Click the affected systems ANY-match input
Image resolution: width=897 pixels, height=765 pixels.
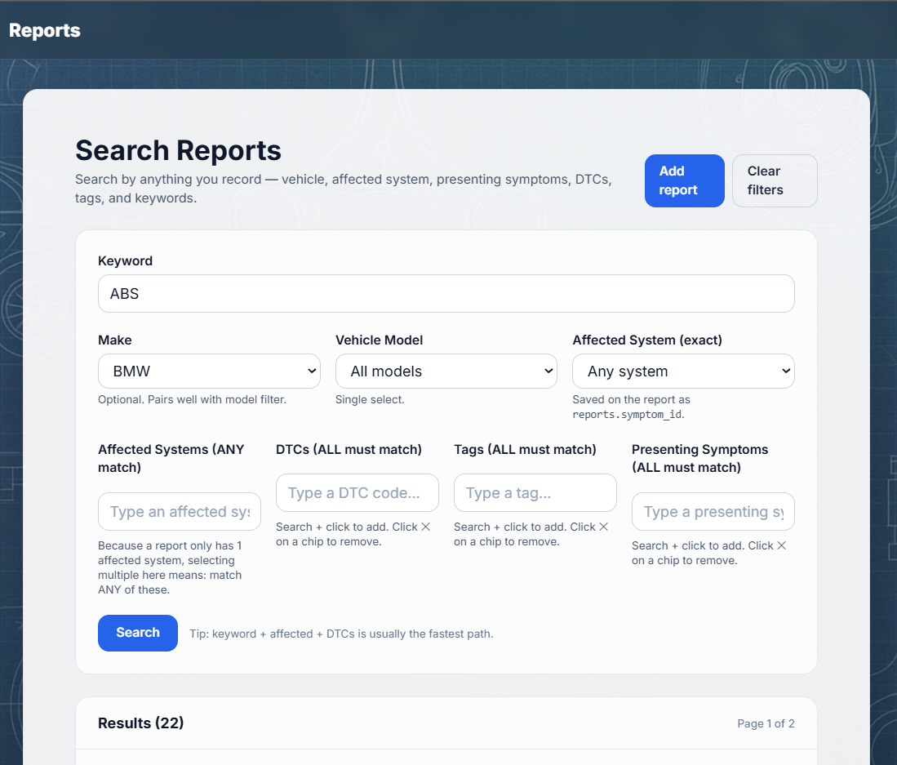pos(179,511)
